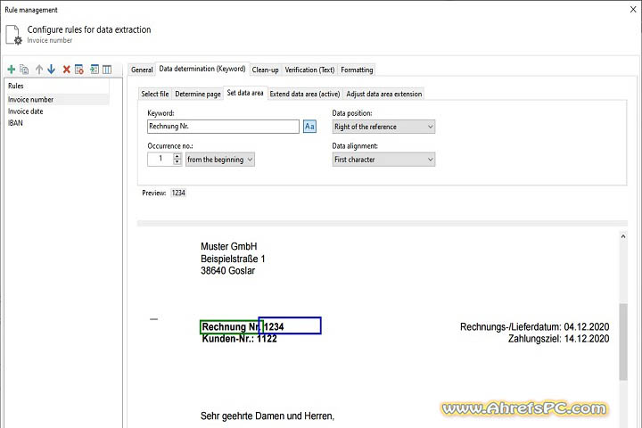Image resolution: width=642 pixels, height=428 pixels.
Task: Click the import icon with the green arrow
Action: [95, 70]
